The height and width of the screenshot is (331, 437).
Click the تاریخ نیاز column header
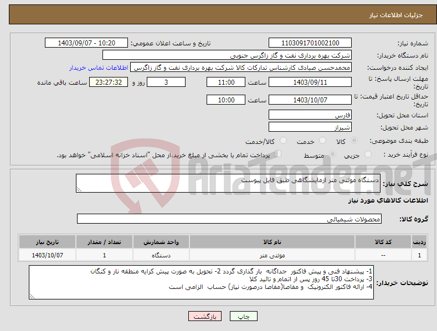click(x=47, y=242)
